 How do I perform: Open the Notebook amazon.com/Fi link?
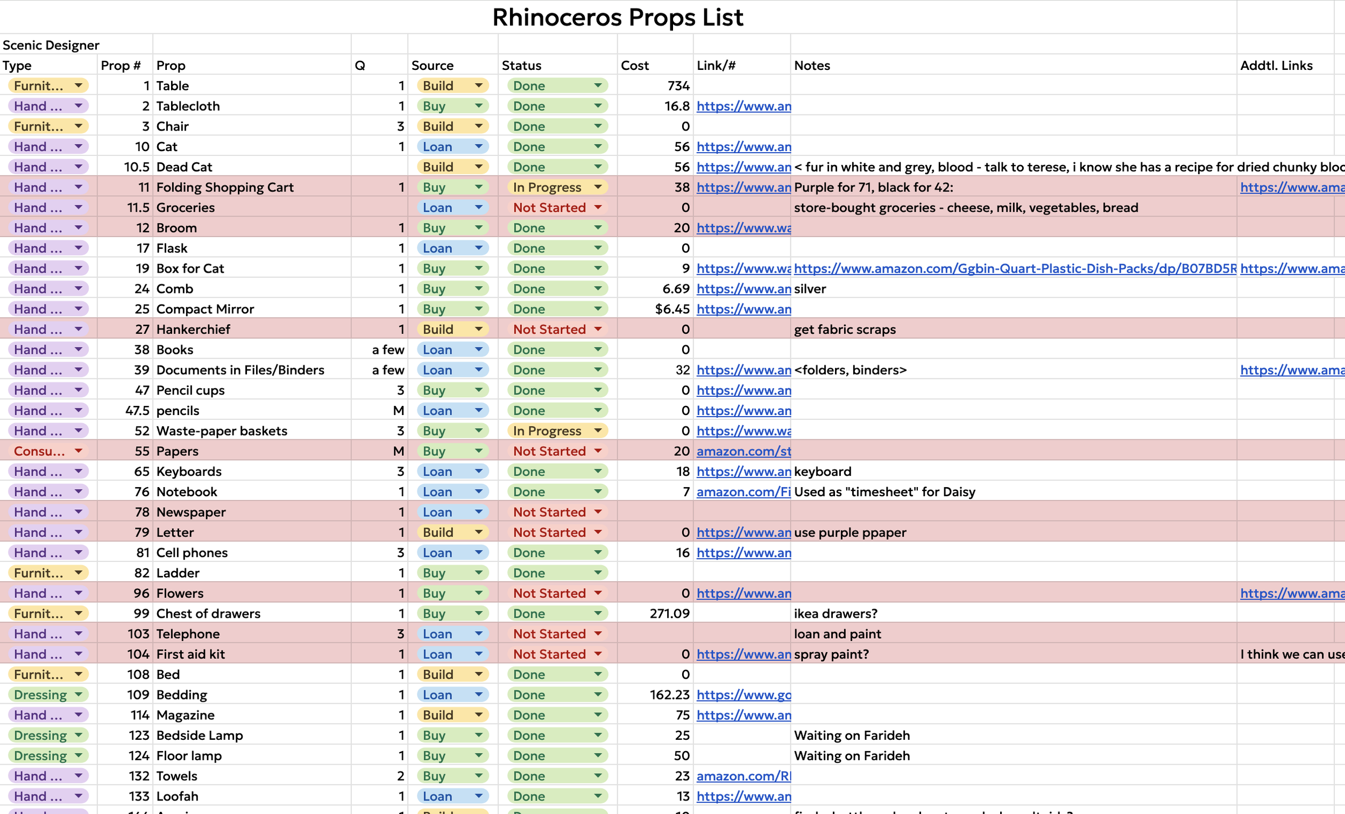click(744, 491)
